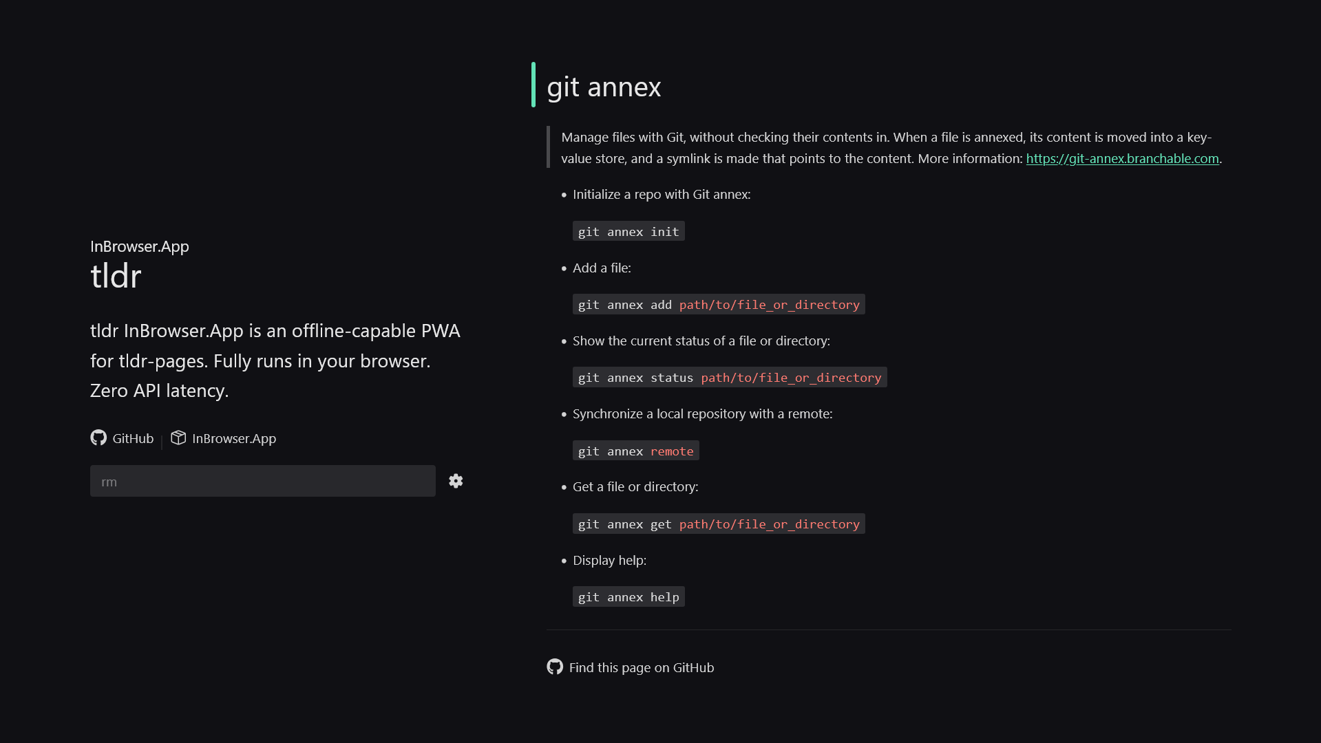Click 'Synchronize a local repository' bullet text
Viewport: 1321px width, 743px height.
click(703, 413)
